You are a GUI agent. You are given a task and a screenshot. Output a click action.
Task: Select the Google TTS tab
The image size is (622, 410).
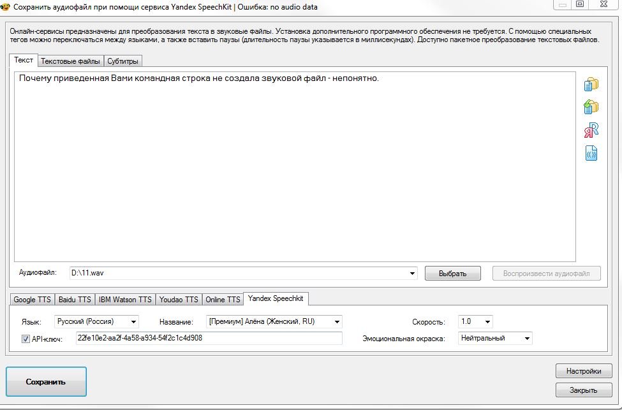(x=32, y=300)
